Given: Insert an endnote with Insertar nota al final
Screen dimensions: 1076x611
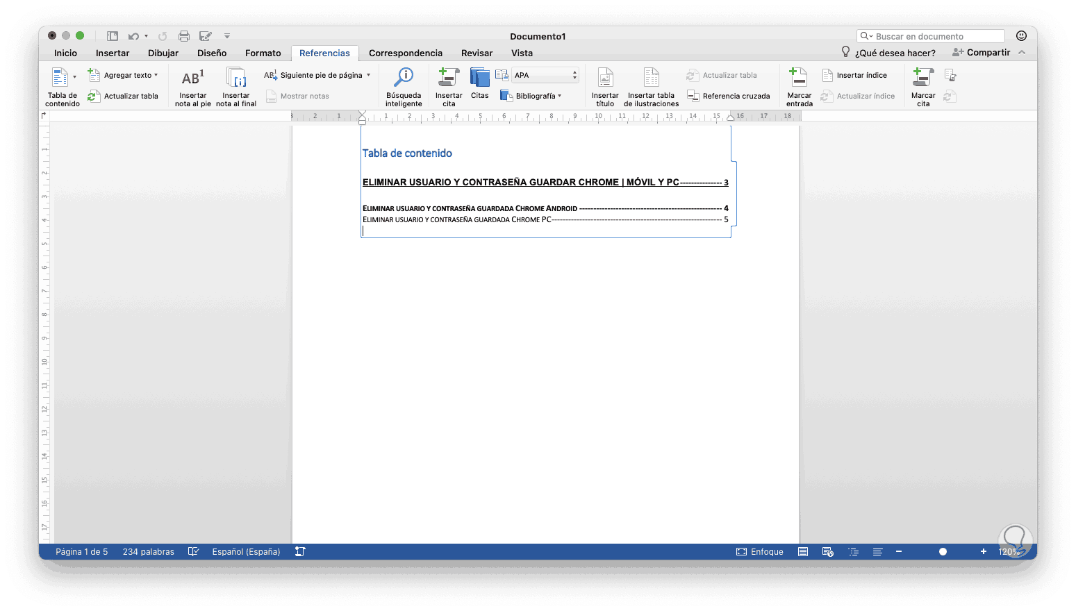Looking at the screenshot, I should (236, 87).
